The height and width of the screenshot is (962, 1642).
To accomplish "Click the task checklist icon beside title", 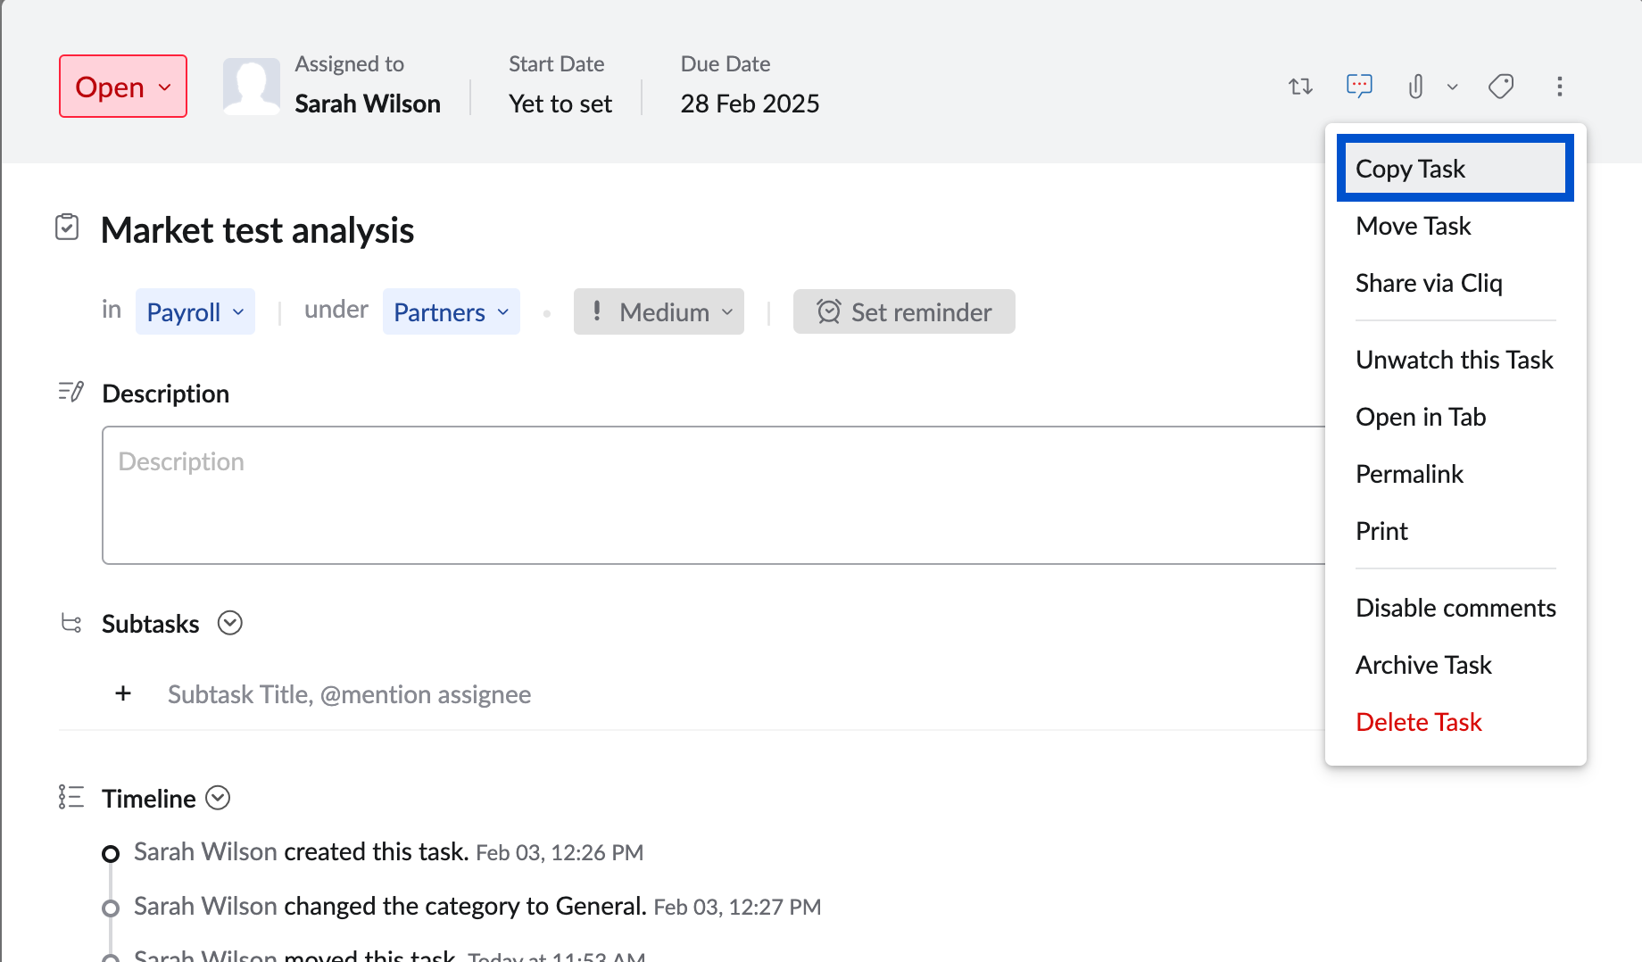I will (x=67, y=228).
